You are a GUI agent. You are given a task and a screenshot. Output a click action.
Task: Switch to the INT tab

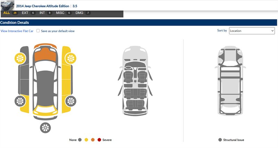[x=45, y=13]
